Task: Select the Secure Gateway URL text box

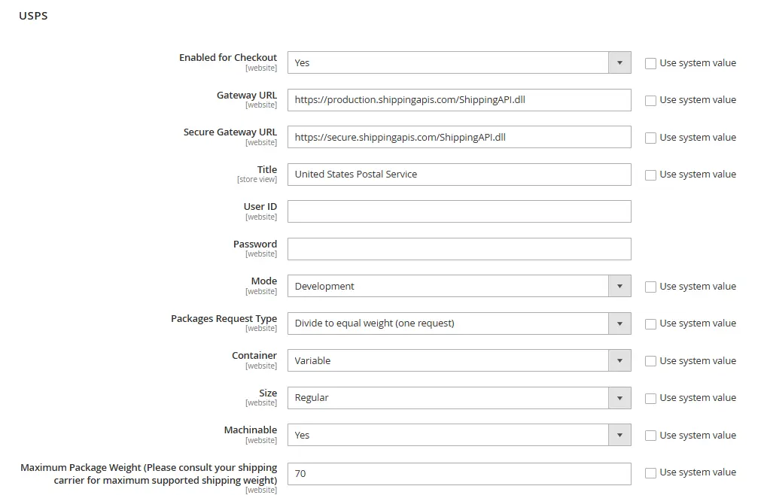Action: [459, 137]
